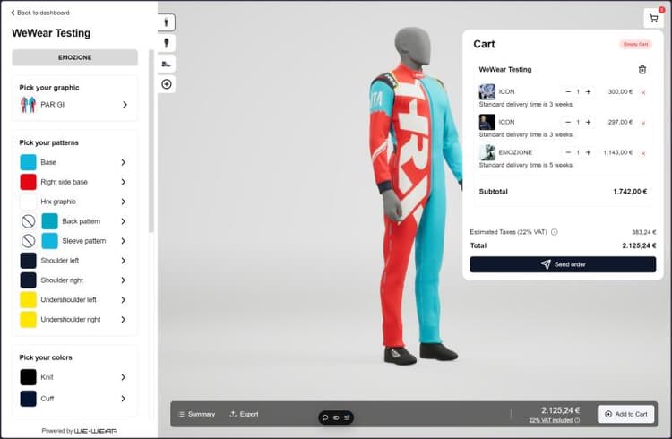Go back to dashboard

[x=39, y=13]
